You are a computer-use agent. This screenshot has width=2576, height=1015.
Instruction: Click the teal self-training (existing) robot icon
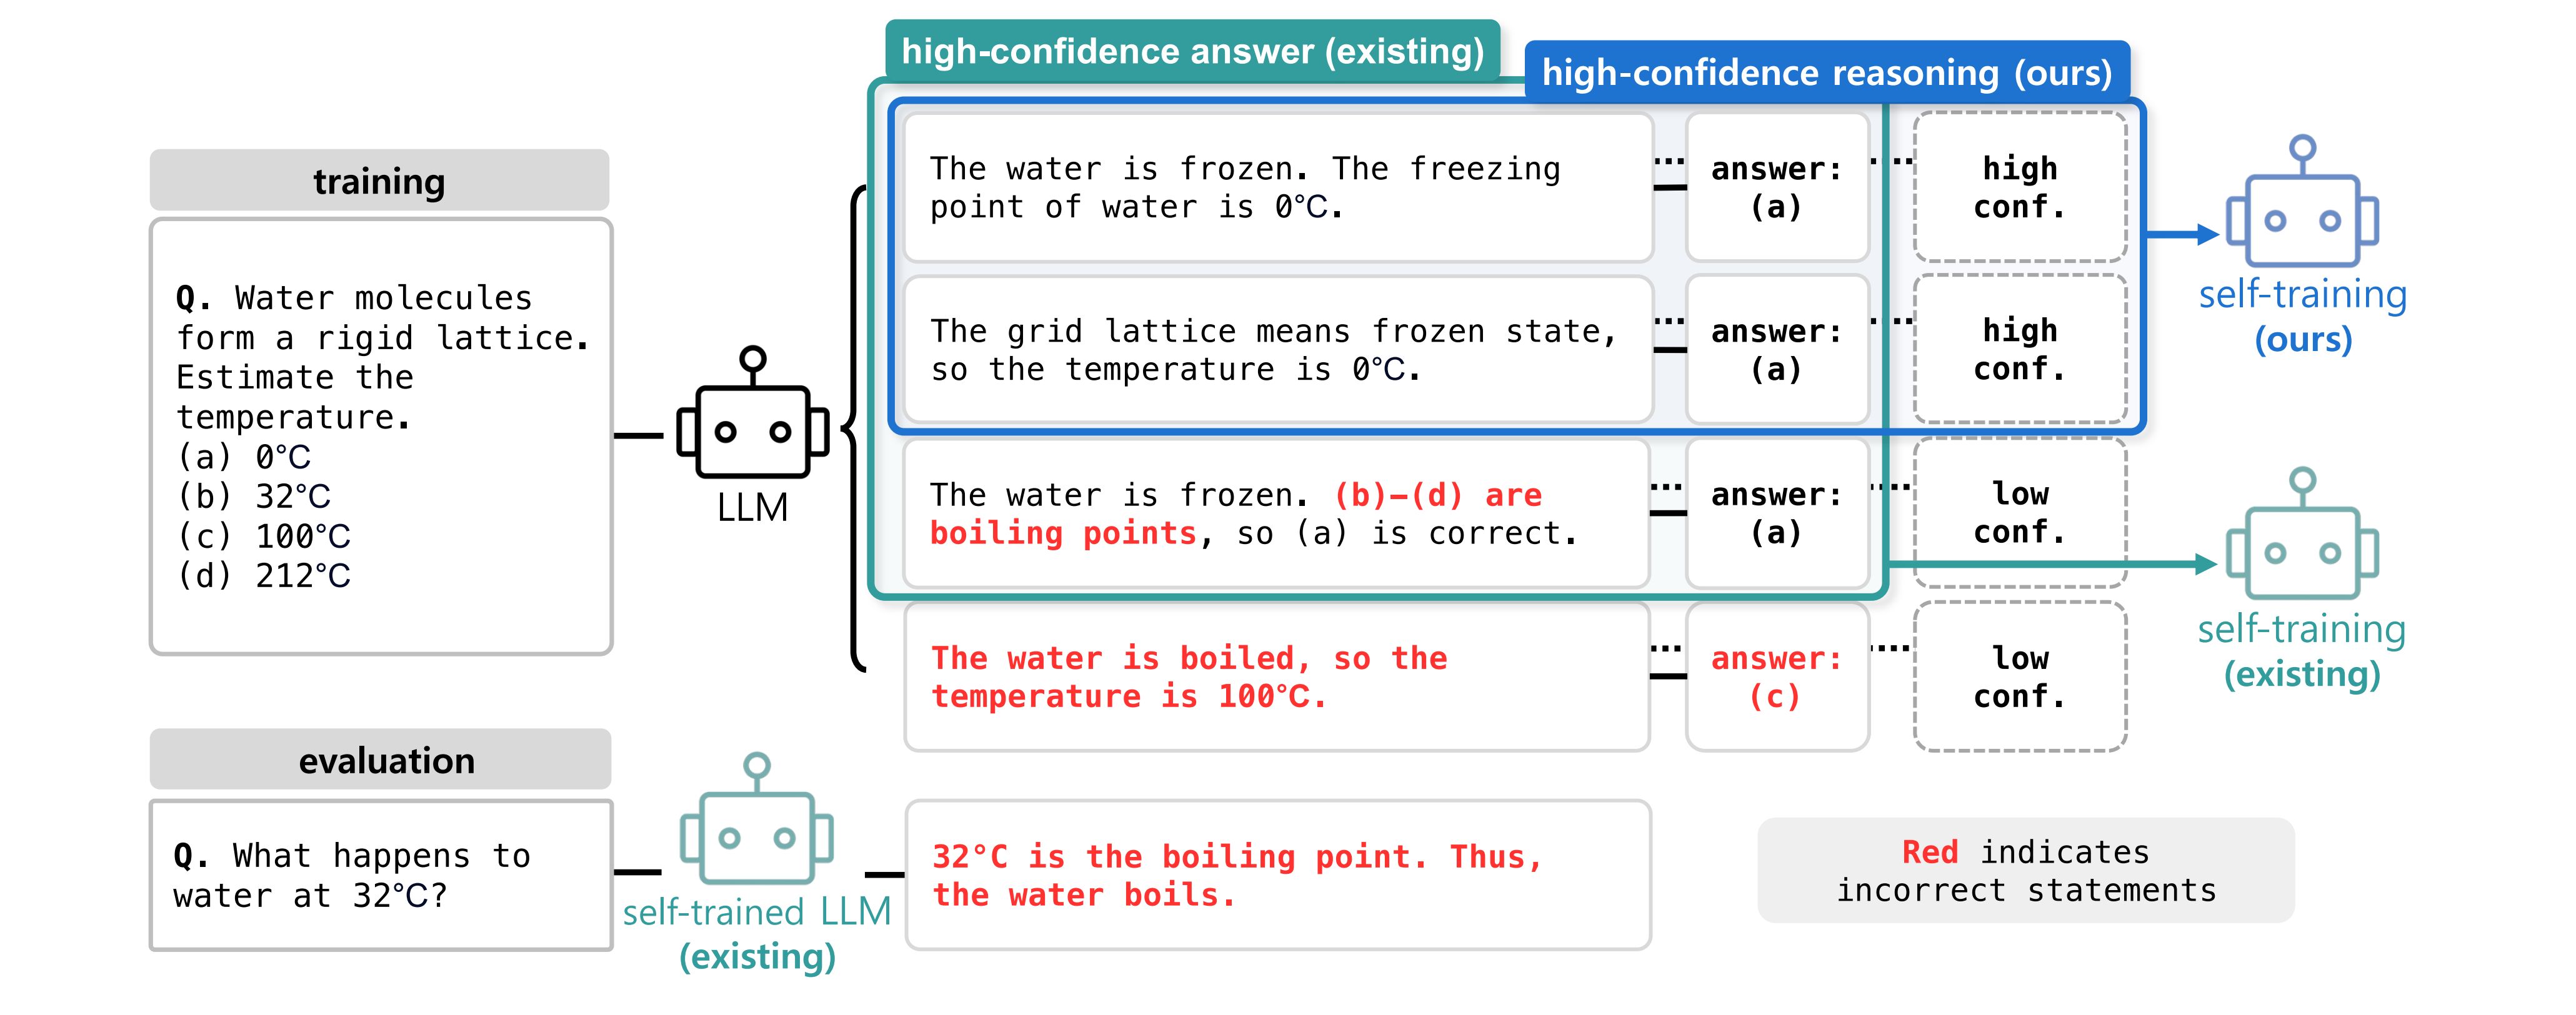click(x=2302, y=533)
